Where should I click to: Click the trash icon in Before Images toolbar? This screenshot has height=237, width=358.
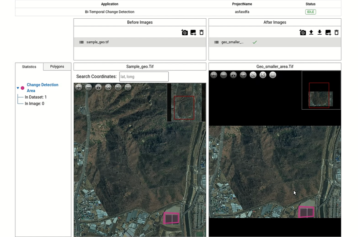click(x=201, y=32)
